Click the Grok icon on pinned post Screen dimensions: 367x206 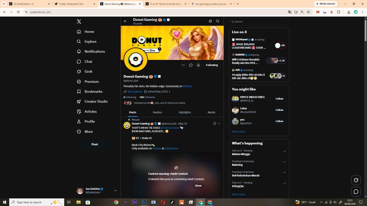point(214,124)
